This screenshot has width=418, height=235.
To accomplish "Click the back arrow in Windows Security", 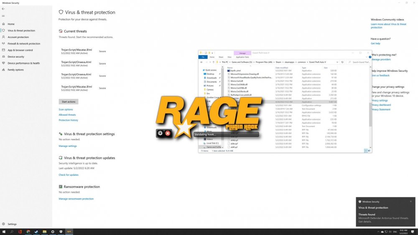I will 3,9.
